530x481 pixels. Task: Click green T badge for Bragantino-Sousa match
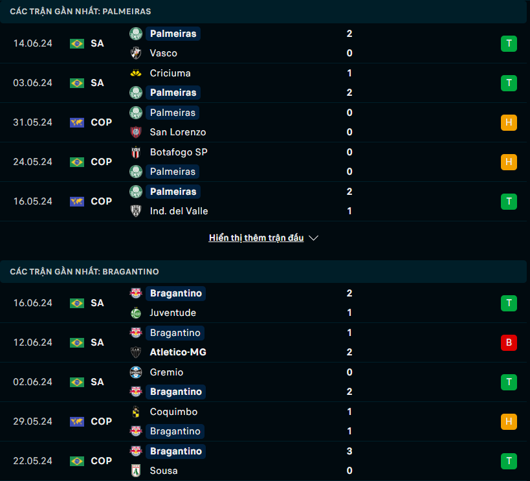coord(509,461)
